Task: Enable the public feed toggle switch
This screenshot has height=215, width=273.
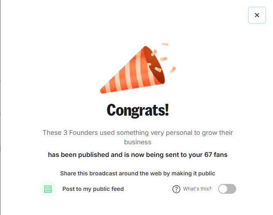Action: coord(227,189)
